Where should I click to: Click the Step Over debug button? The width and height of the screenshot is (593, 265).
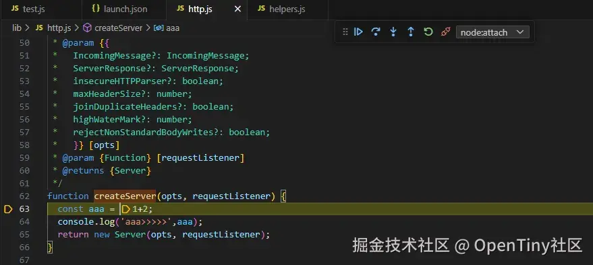[x=376, y=32]
